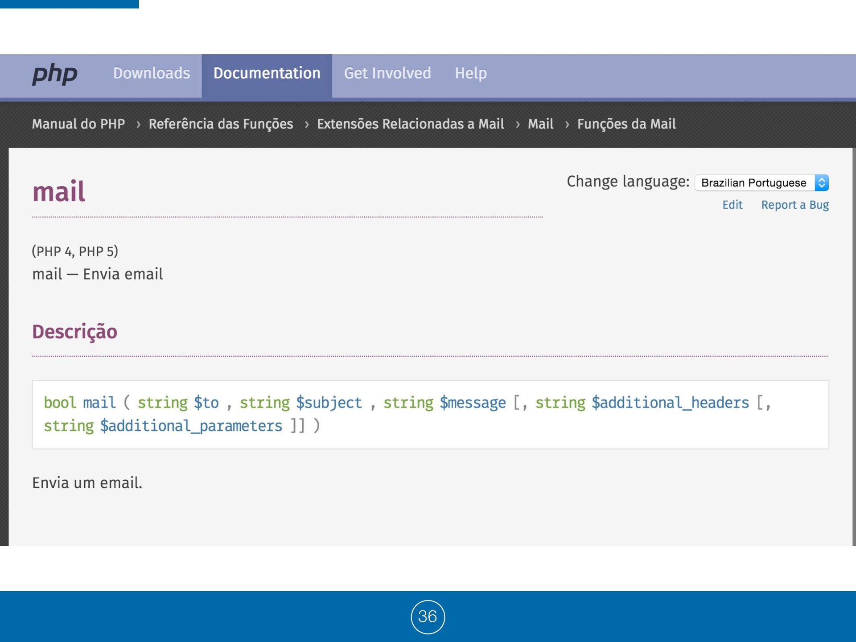Click the php logo
The height and width of the screenshot is (642, 856).
click(x=54, y=74)
